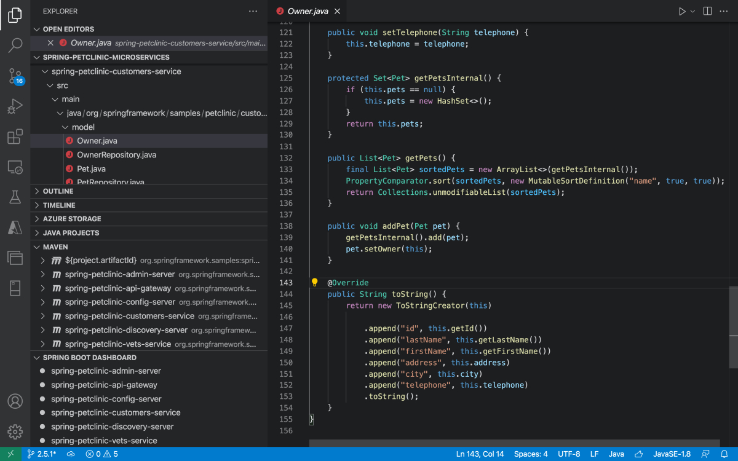The image size is (738, 461).
Task: Click the Run Java play button
Action: 681,11
